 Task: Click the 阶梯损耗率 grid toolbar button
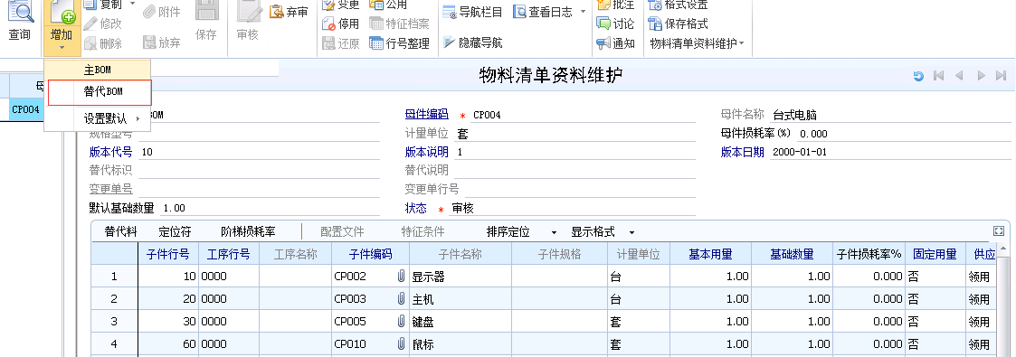click(248, 231)
